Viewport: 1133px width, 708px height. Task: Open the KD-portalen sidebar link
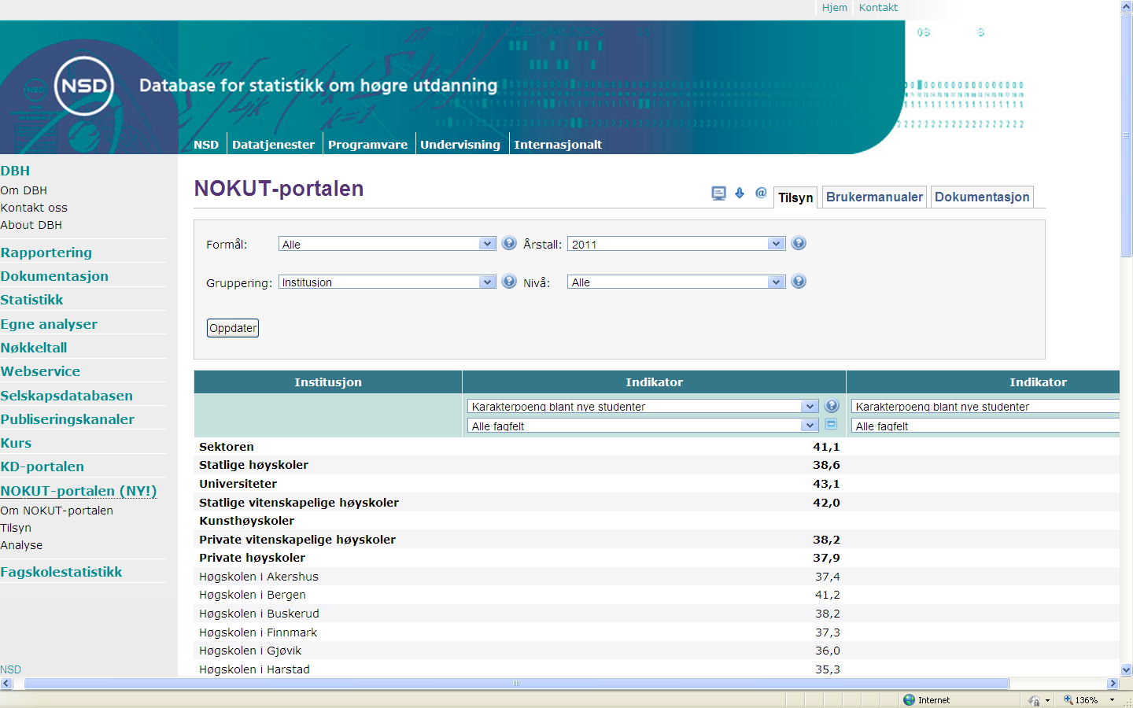pos(42,466)
